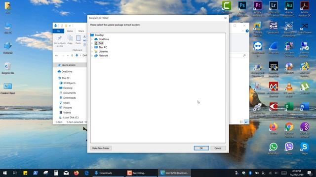The image size is (316, 177).
Task: Click the search magnifier in File Explorer
Action: pos(244,56)
